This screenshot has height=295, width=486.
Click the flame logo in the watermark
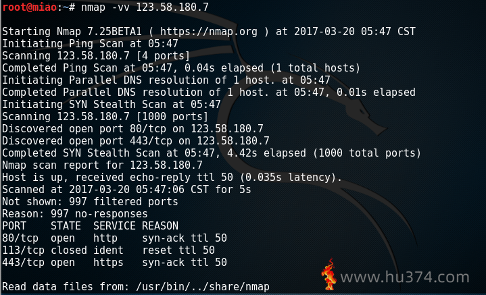tap(329, 274)
